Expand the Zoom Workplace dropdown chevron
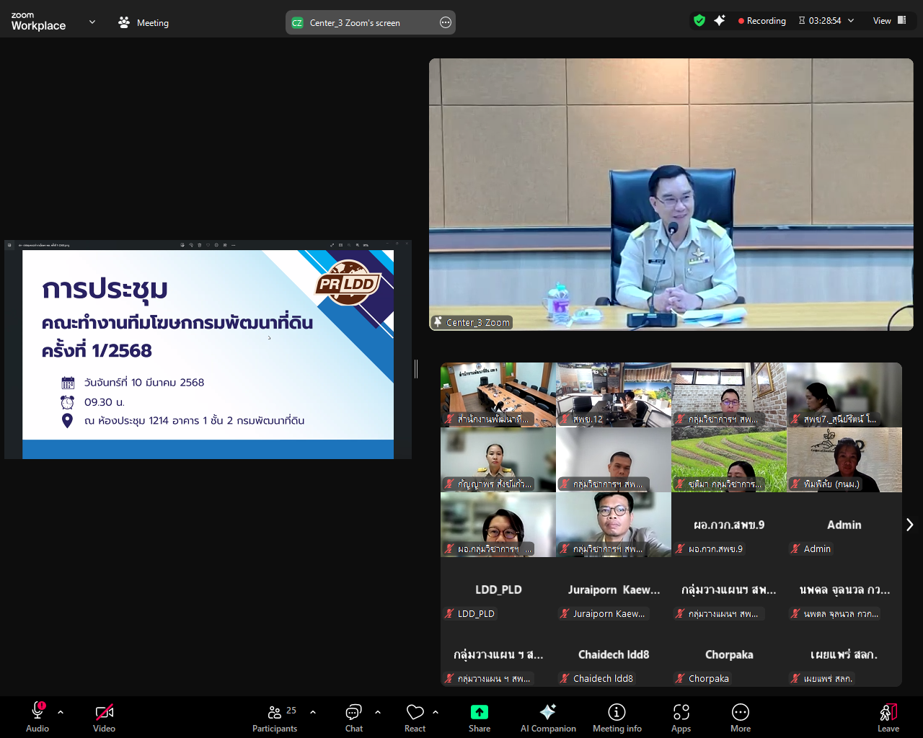This screenshot has height=738, width=923. [92, 22]
